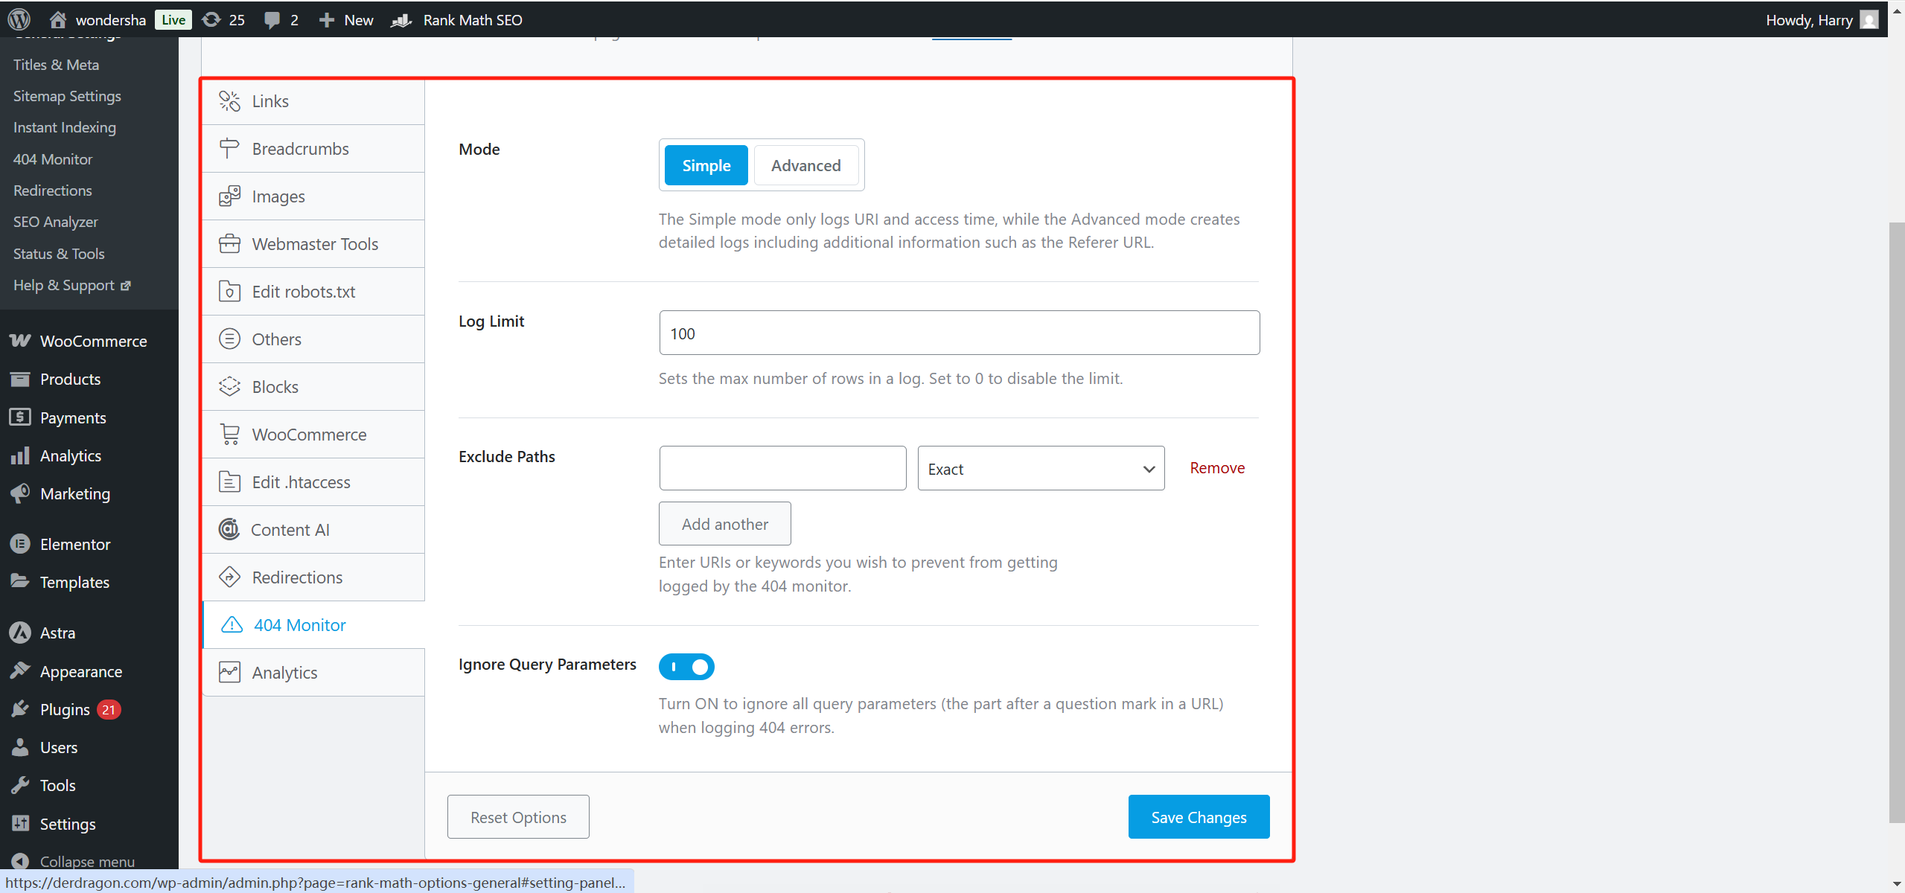
Task: Expand the New content admin bar menu
Action: [x=346, y=20]
